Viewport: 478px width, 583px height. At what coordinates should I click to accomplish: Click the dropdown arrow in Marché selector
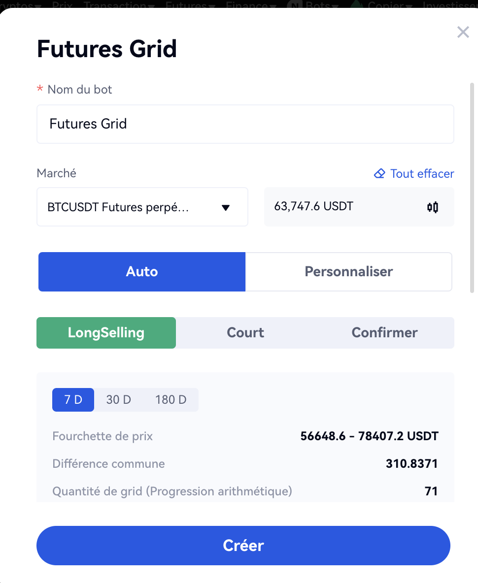click(x=226, y=207)
